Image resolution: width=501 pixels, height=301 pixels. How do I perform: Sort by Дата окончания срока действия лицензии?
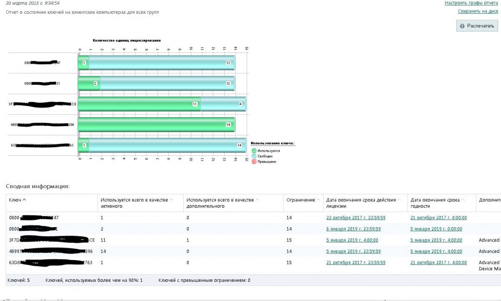pos(363,203)
